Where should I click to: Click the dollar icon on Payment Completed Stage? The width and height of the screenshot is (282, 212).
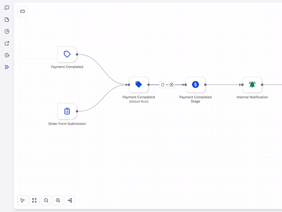tap(195, 85)
